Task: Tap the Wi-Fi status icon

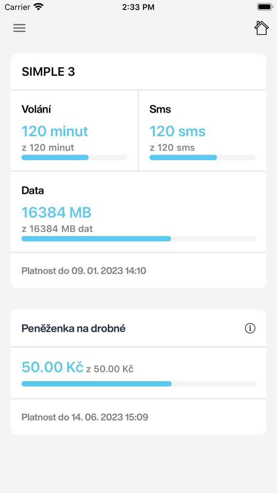Action: (x=38, y=7)
